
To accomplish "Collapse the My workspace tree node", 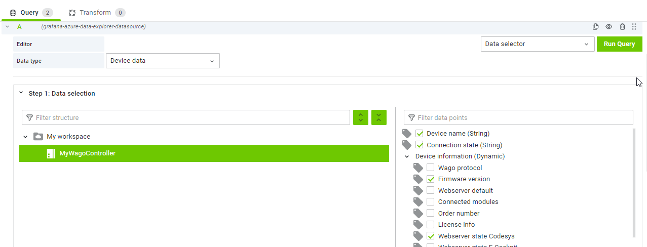I will pyautogui.click(x=25, y=137).
